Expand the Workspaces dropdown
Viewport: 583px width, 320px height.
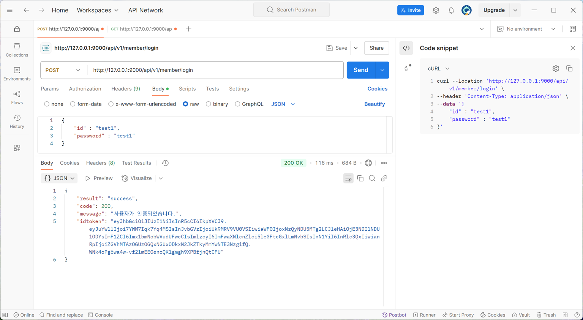tap(98, 10)
